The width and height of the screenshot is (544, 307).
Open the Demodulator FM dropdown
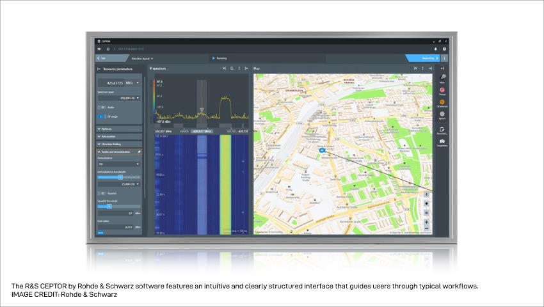[x=119, y=164]
